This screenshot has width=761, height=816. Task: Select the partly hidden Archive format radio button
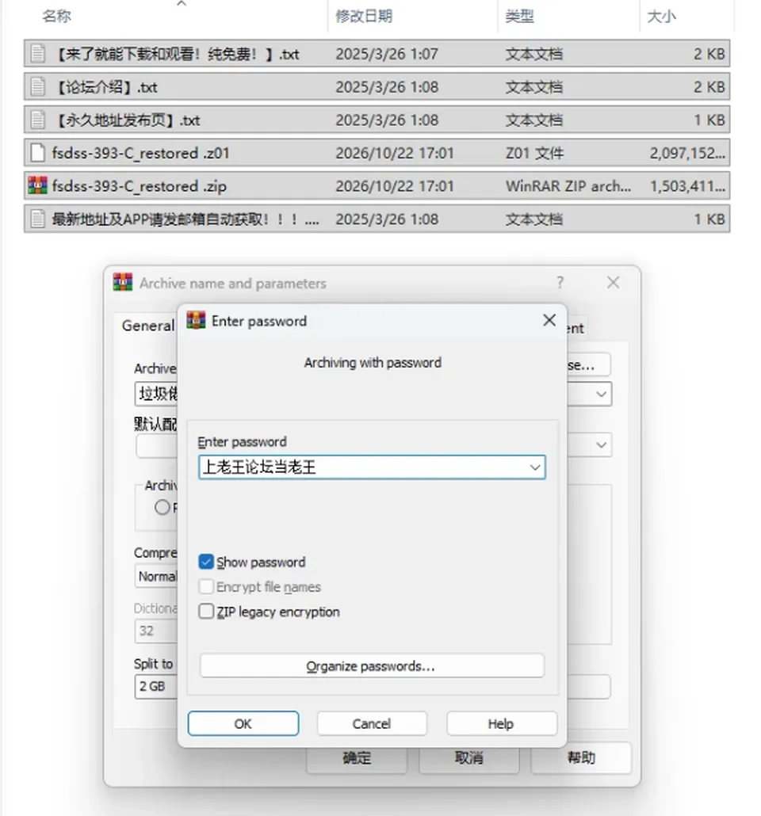coord(163,507)
